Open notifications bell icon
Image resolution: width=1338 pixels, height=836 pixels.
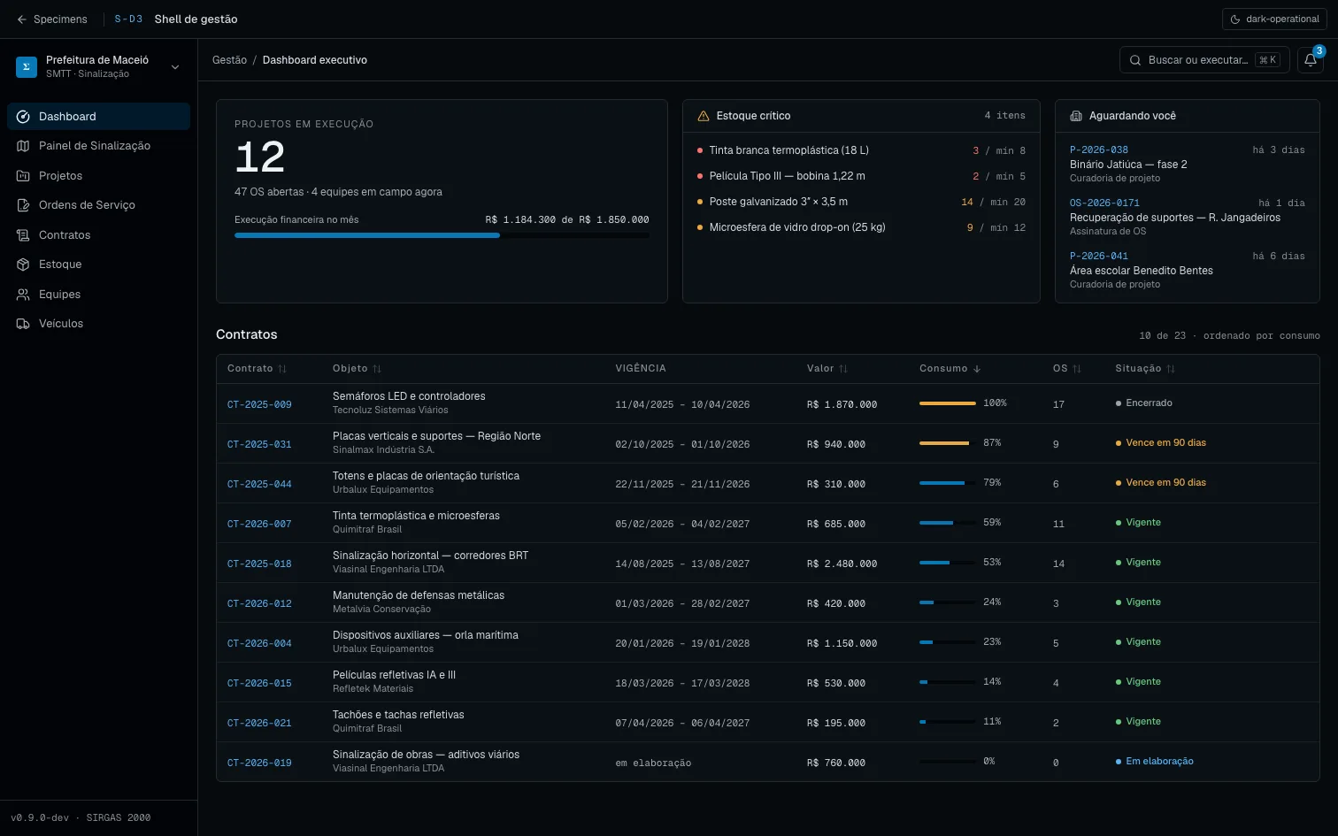pos(1311,60)
